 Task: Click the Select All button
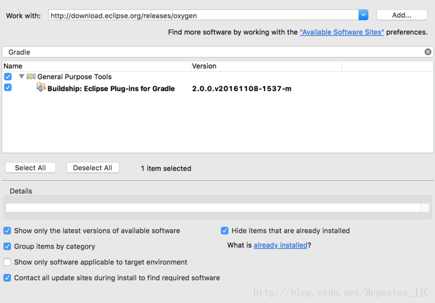(x=30, y=168)
